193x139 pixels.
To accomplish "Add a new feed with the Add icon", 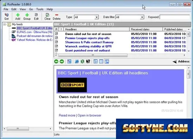I will pyautogui.click(x=18, y=16).
